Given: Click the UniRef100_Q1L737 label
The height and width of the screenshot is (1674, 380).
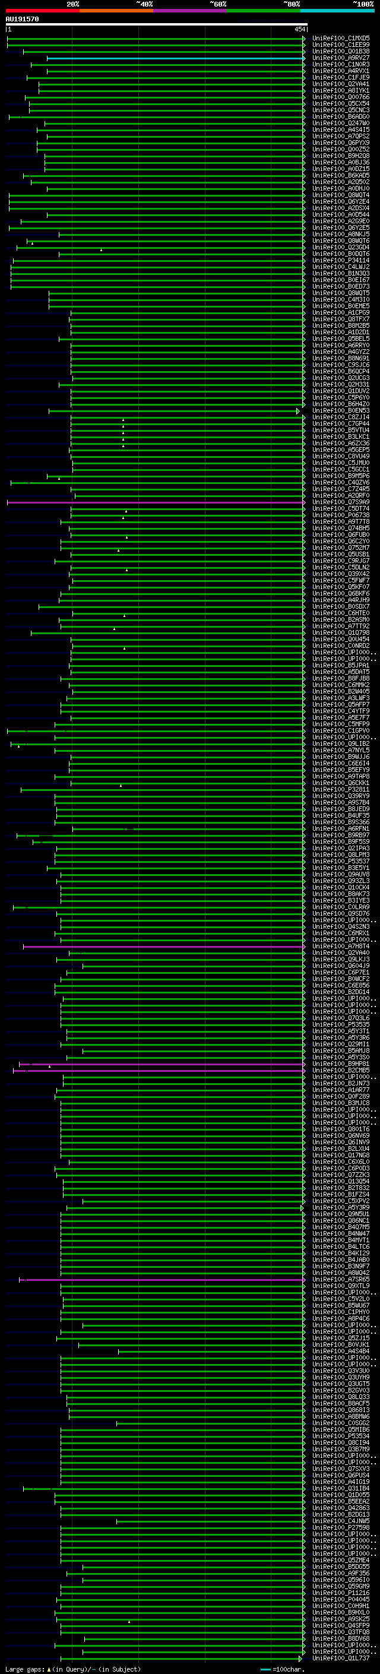Looking at the screenshot, I should click(x=340, y=1659).
